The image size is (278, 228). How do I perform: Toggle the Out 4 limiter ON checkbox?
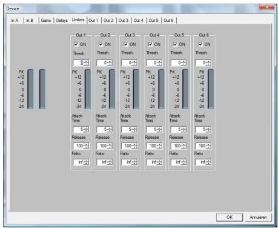pos(150,44)
